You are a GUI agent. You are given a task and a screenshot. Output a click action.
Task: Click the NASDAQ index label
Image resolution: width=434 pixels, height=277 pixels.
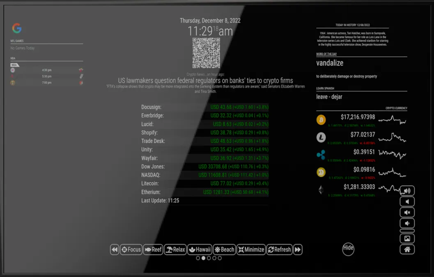click(x=151, y=175)
